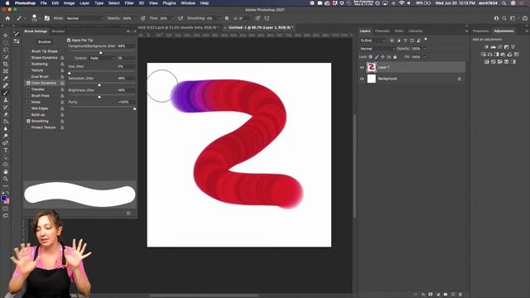Switch to the Brushes tab
530x298 pixels.
58,31
